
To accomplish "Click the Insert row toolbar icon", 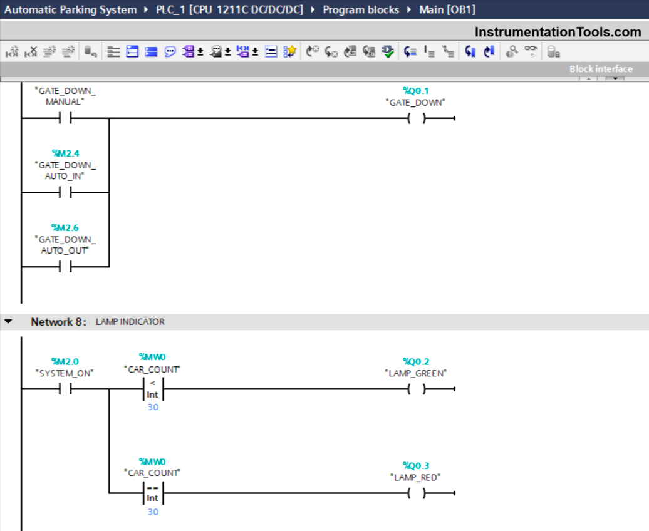I will point(49,52).
